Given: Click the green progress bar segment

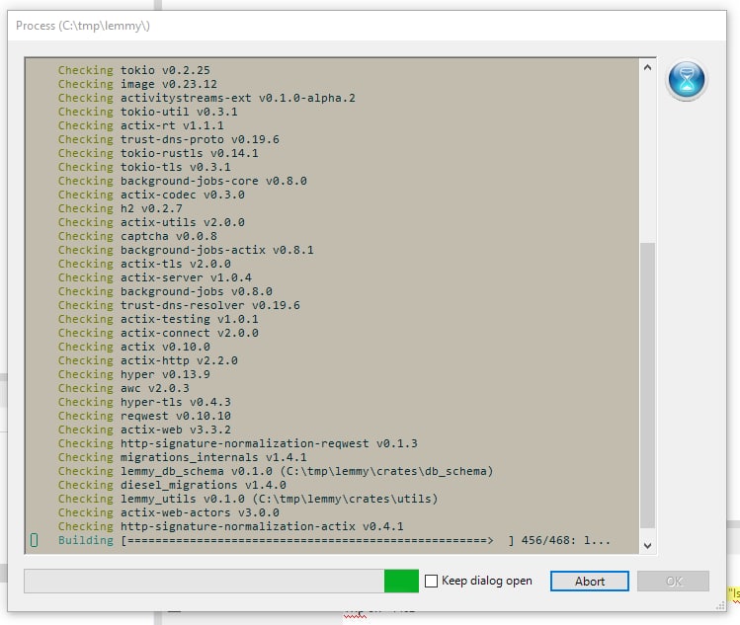Looking at the screenshot, I should pyautogui.click(x=401, y=581).
